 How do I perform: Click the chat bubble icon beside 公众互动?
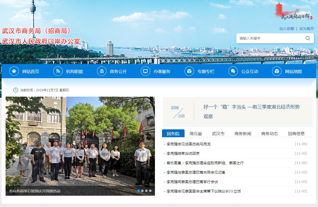(233, 71)
